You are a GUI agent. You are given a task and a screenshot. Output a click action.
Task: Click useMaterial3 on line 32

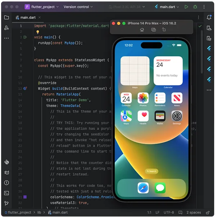(x=62, y=203)
